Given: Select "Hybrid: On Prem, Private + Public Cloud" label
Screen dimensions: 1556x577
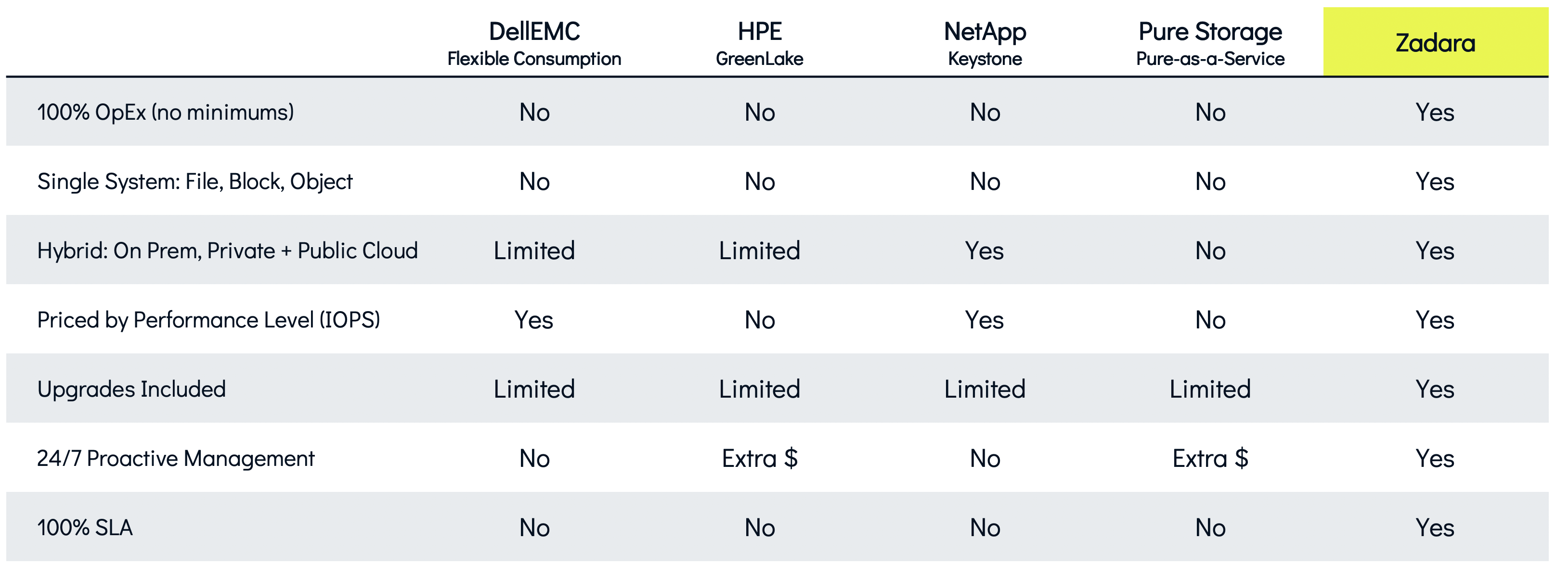Looking at the screenshot, I should click(x=227, y=251).
